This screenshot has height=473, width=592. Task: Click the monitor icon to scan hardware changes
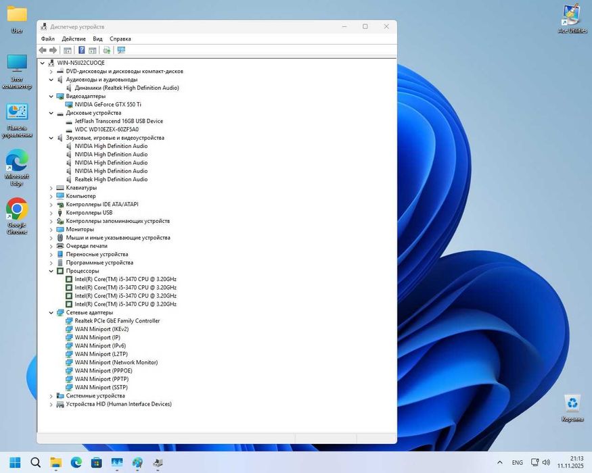121,50
